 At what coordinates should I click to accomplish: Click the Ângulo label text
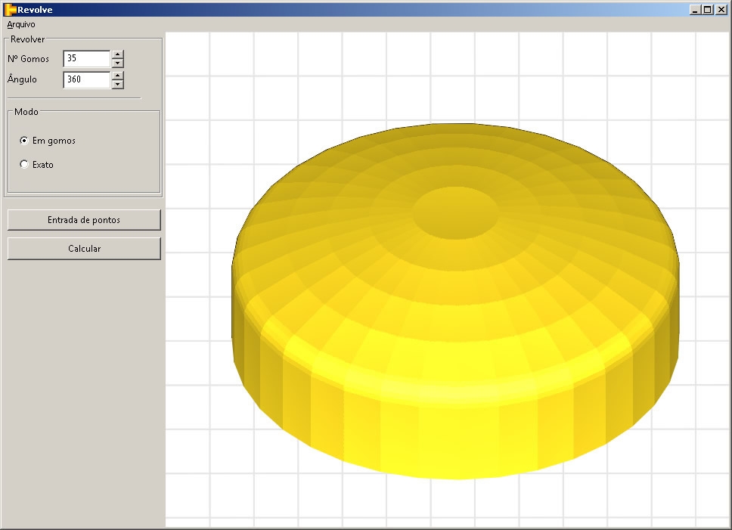pyautogui.click(x=22, y=79)
